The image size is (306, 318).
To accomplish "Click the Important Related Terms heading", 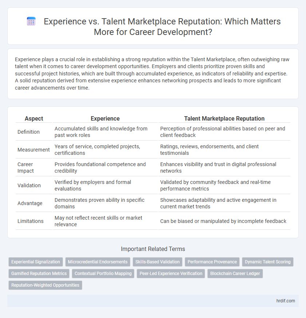I will 153,249.
